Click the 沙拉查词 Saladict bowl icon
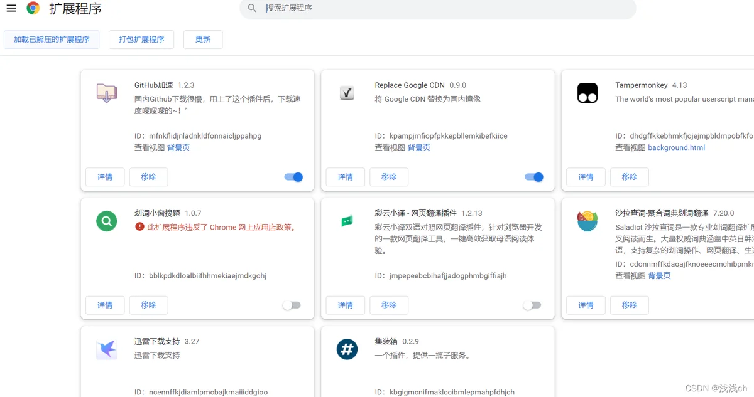The height and width of the screenshot is (397, 754). click(x=587, y=221)
